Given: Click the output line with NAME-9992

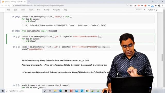Looking at the screenshot, I should [64, 25].
